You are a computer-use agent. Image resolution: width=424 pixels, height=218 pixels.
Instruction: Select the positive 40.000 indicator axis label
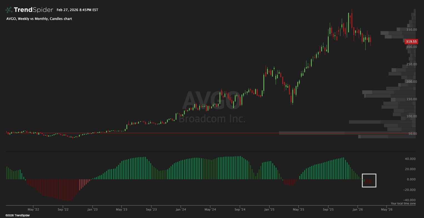click(411, 159)
